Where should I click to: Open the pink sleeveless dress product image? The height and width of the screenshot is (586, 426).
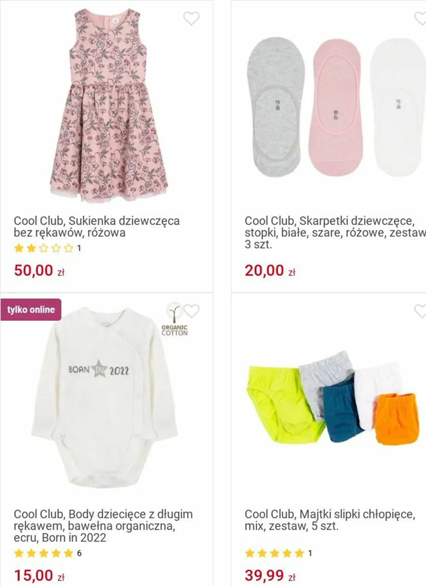coord(107,106)
